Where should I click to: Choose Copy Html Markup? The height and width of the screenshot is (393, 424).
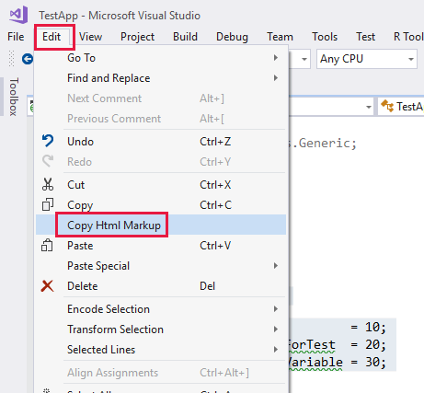161,225
